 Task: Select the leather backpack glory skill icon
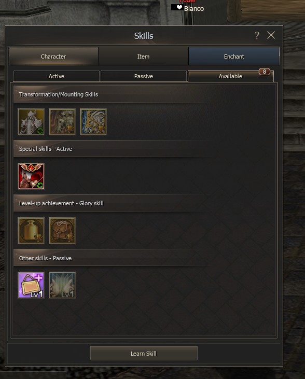[62, 231]
